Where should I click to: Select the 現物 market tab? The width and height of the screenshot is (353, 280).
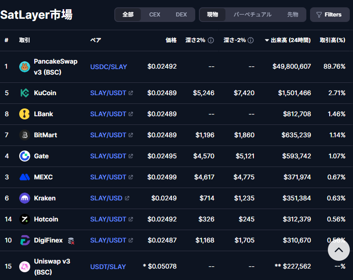[x=213, y=15]
